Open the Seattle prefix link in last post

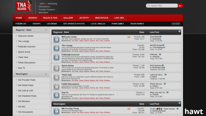coord(153,109)
